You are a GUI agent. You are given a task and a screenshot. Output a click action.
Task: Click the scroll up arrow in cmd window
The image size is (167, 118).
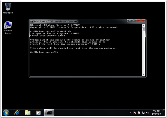(143, 26)
